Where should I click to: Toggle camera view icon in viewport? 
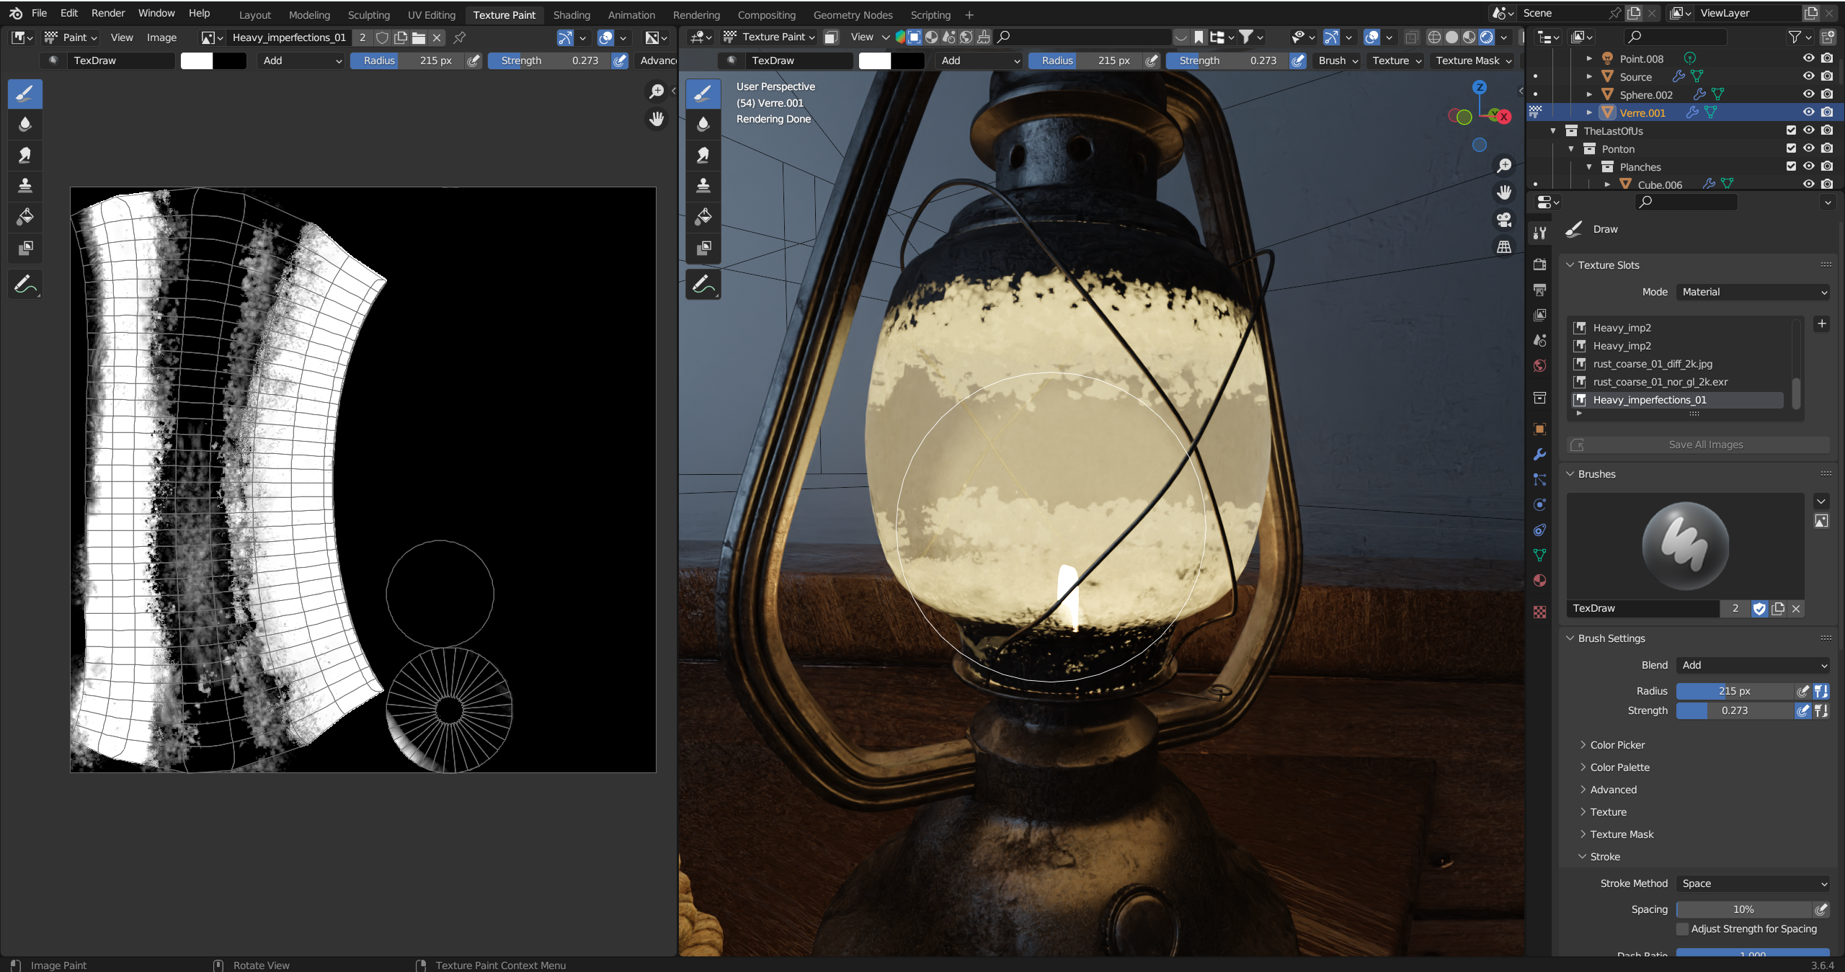pyautogui.click(x=1504, y=220)
